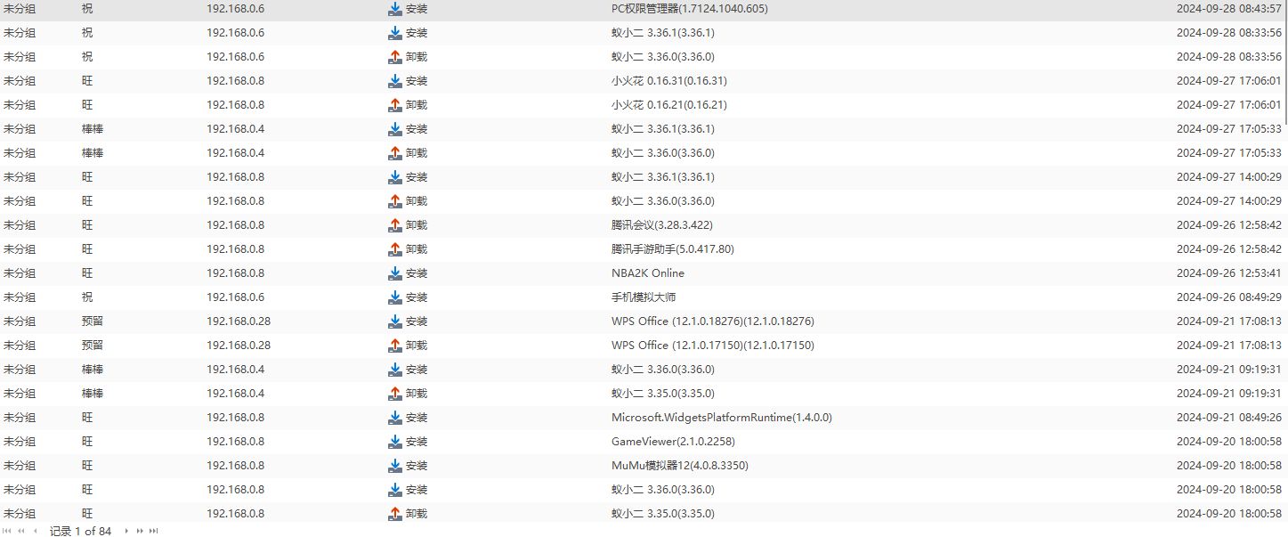Click the 记录 1 of 84 indicator
The height and width of the screenshot is (537, 1288).
pyautogui.click(x=81, y=531)
